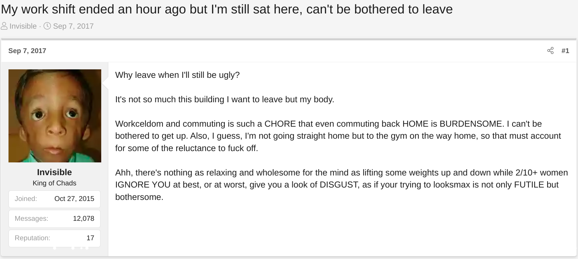Viewport: 578px width, 259px height.
Task: Open Invisible's avatar image
Action: pyautogui.click(x=55, y=116)
